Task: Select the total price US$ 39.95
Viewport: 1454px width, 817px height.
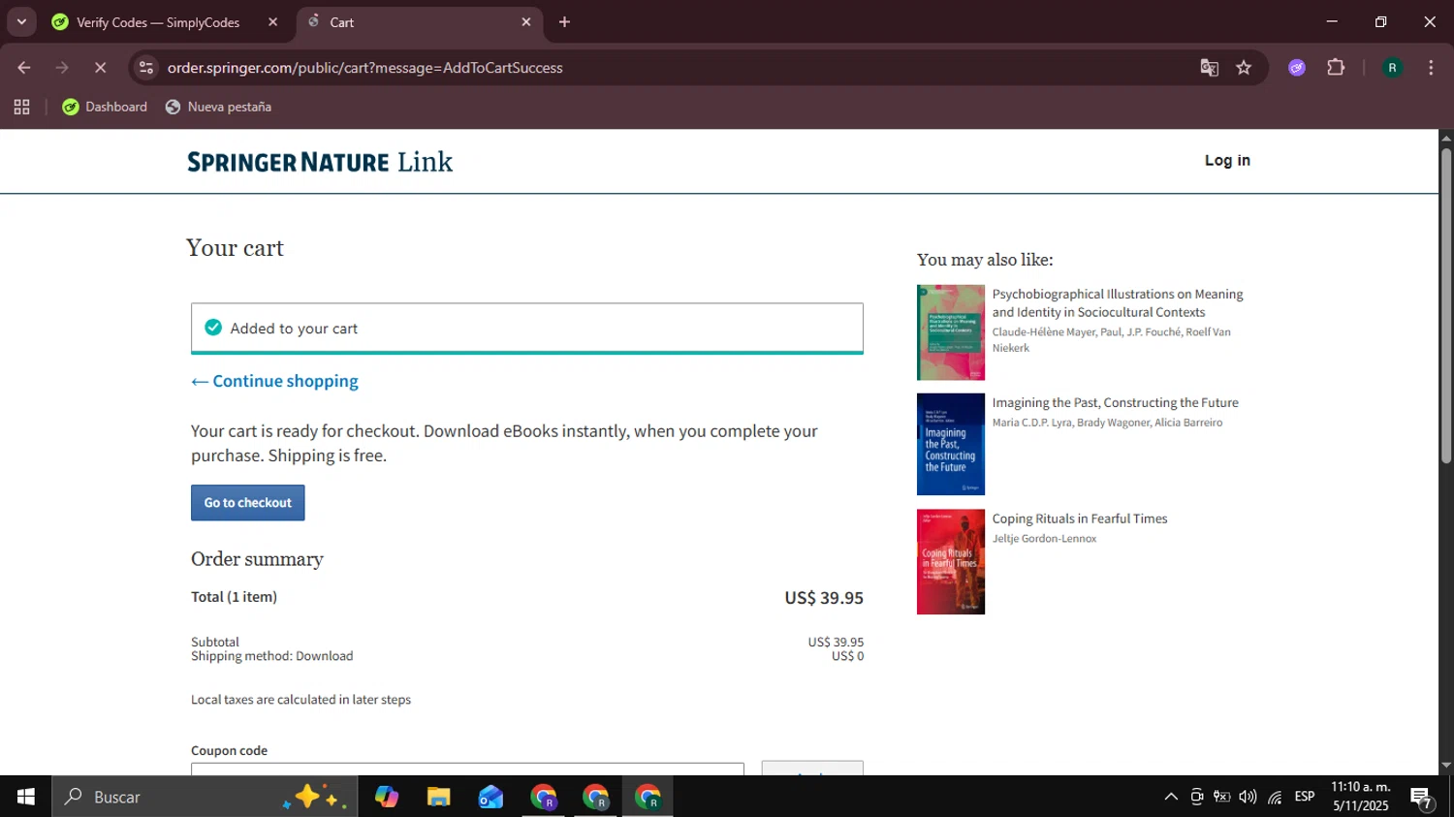Action: point(824,598)
